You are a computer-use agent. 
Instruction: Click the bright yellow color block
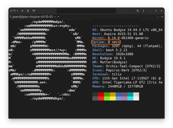pyautogui.click(x=113, y=98)
